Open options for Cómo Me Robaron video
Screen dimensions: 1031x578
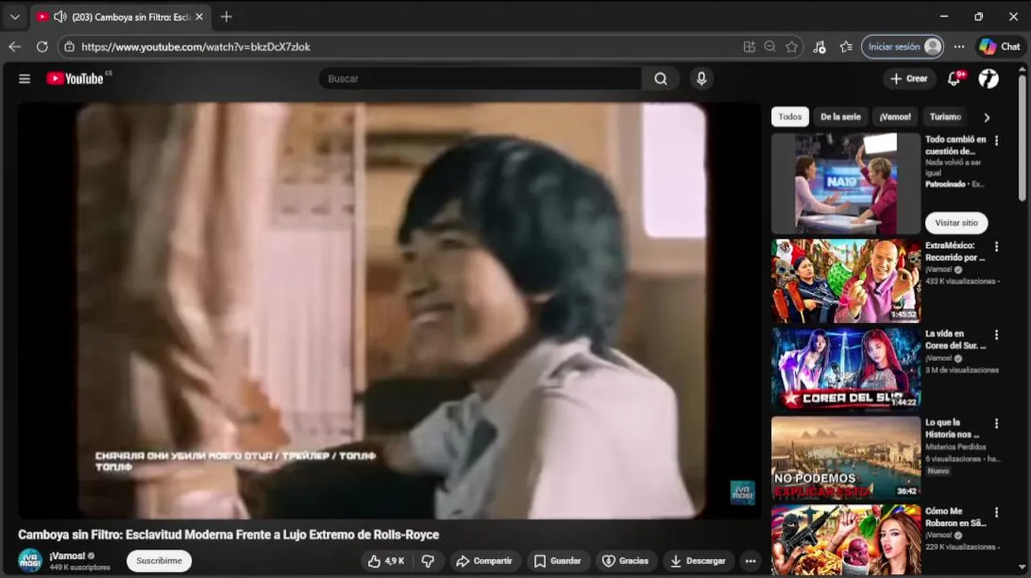tap(996, 512)
